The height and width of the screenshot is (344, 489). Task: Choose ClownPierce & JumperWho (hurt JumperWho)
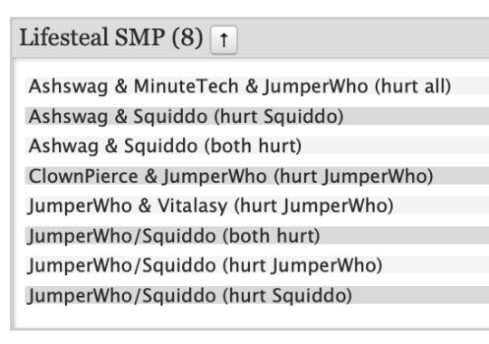(x=257, y=176)
